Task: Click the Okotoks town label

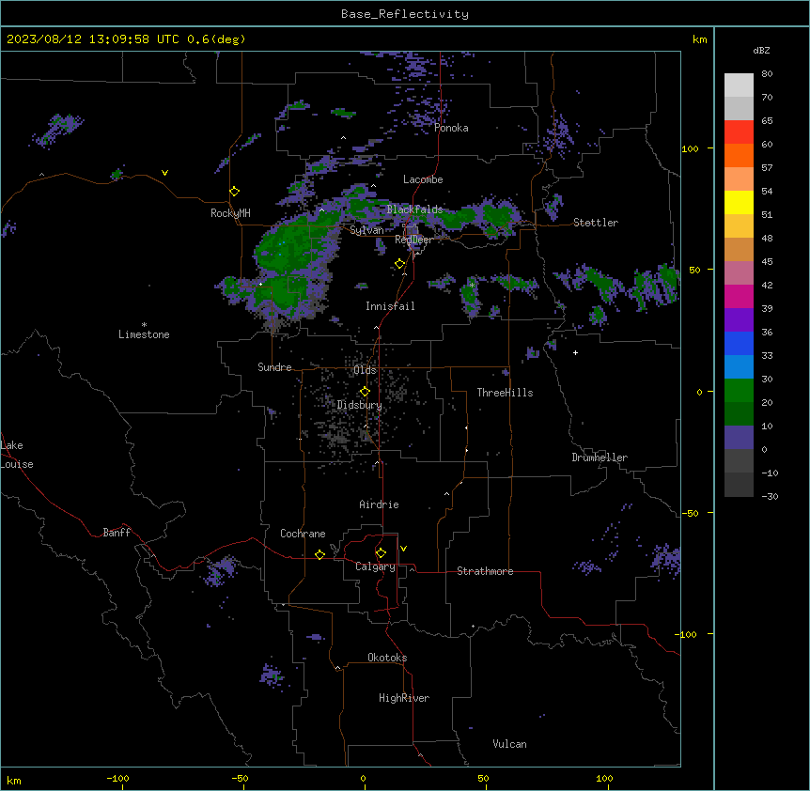Action: coord(387,658)
